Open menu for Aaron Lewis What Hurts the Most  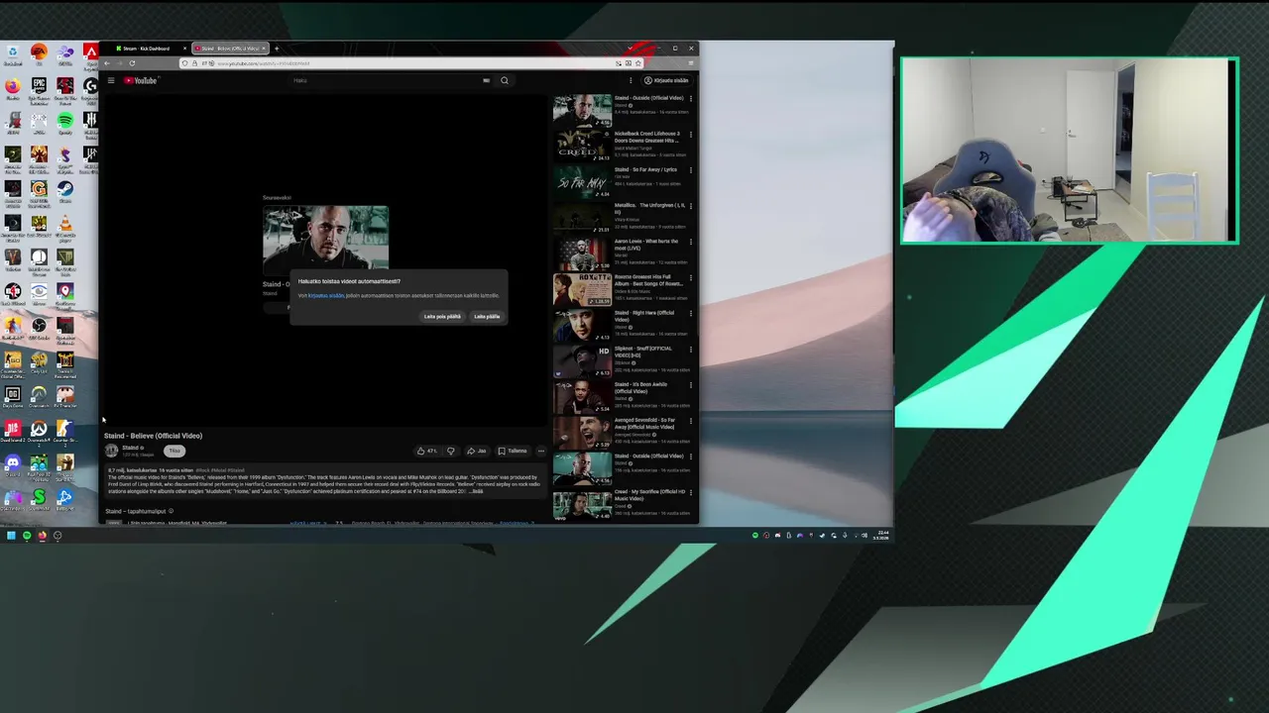coord(691,242)
